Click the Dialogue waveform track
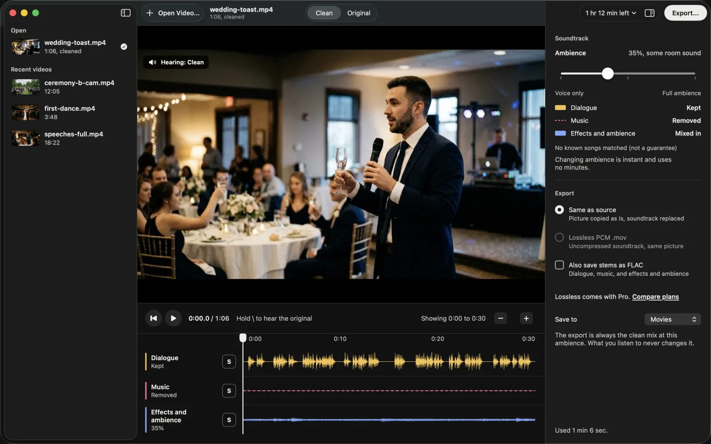711x444 pixels. pos(389,362)
